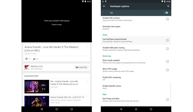This screenshot has height=112, width=193.
Task: Open Profile GPU rendering option
Action: [x=136, y=78]
